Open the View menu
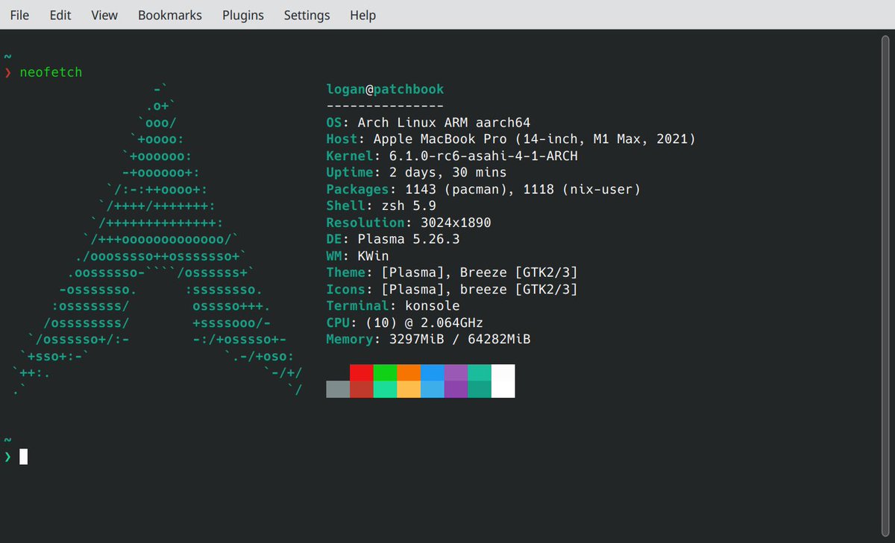This screenshot has height=543, width=895. point(104,15)
